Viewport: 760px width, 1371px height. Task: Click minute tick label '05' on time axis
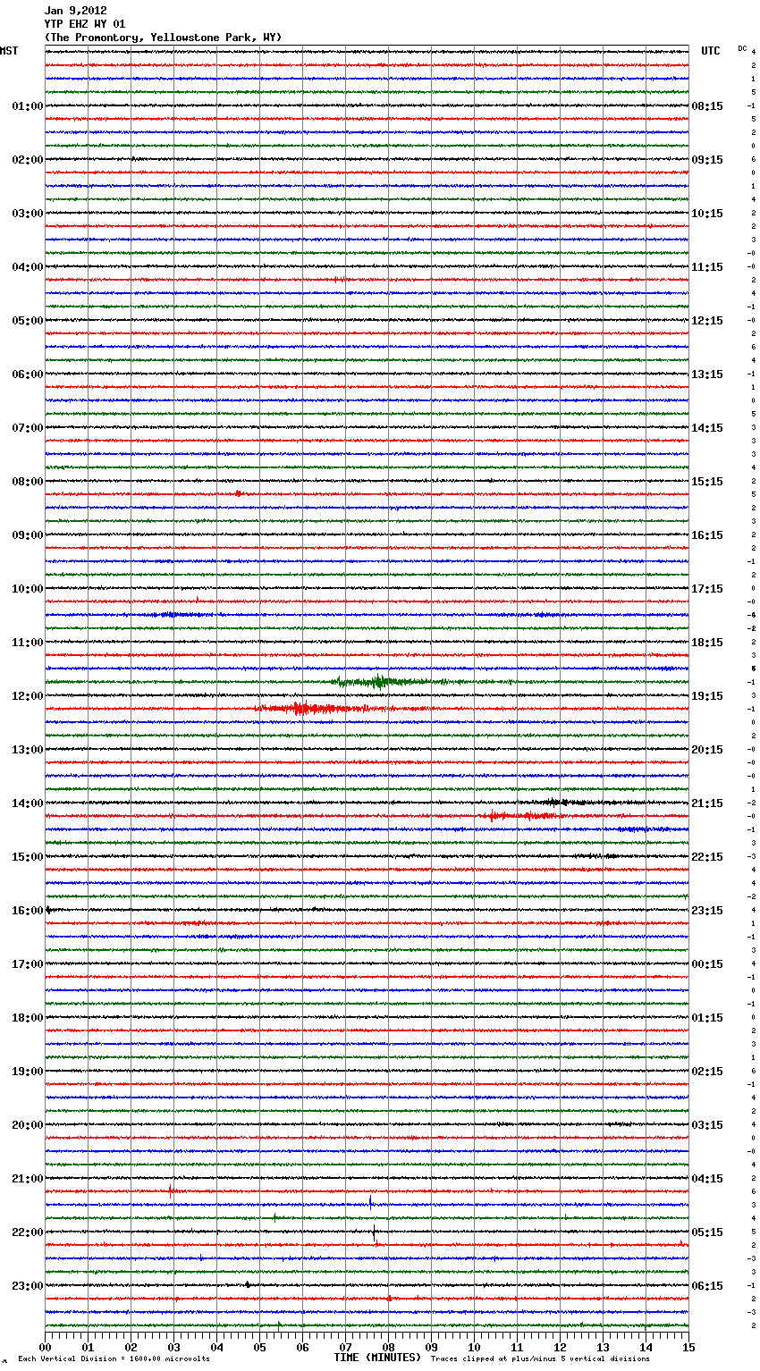pos(259,1347)
